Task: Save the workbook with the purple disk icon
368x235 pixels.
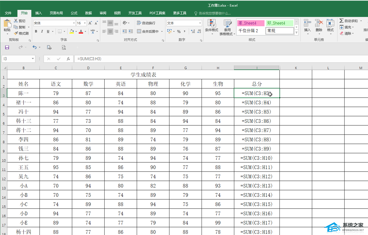Action: click(x=7, y=47)
